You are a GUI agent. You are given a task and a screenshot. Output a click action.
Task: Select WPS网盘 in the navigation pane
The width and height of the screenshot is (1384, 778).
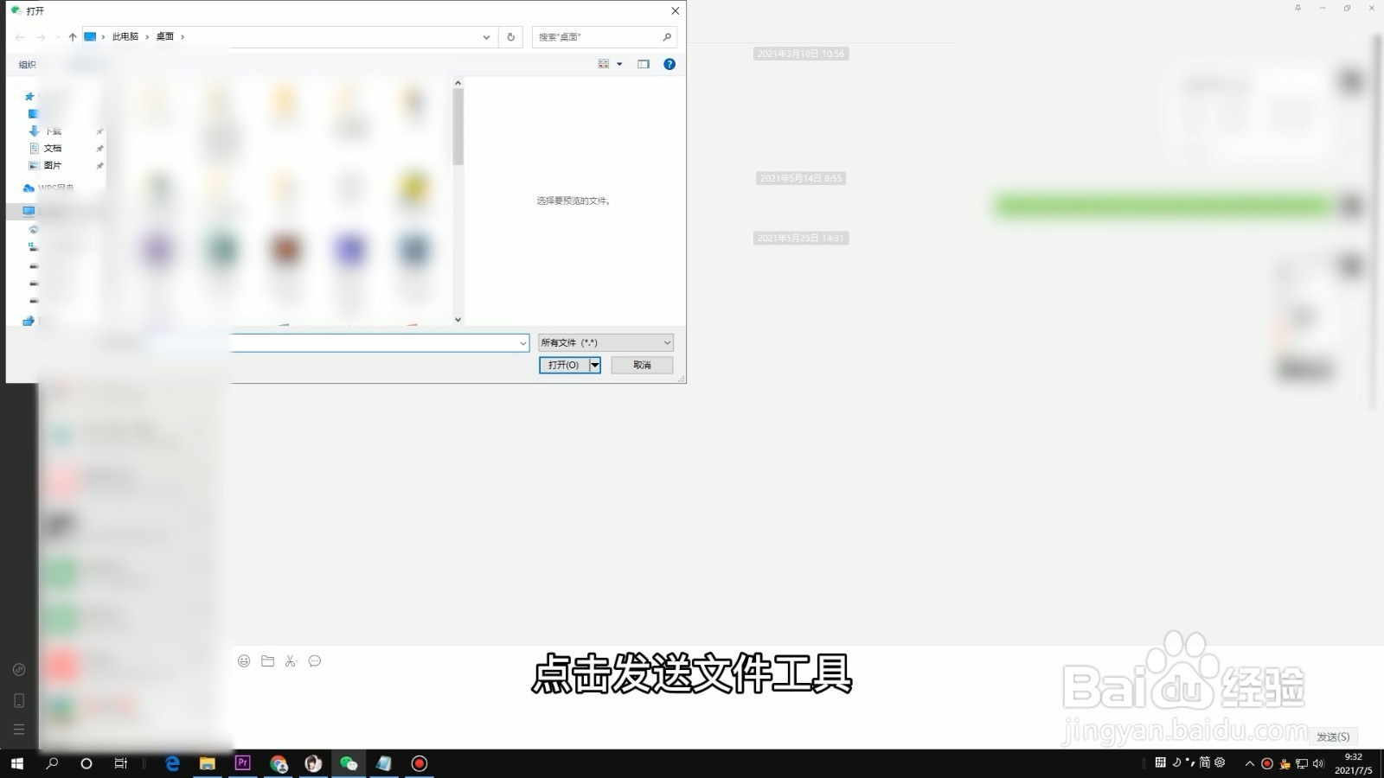coord(56,188)
